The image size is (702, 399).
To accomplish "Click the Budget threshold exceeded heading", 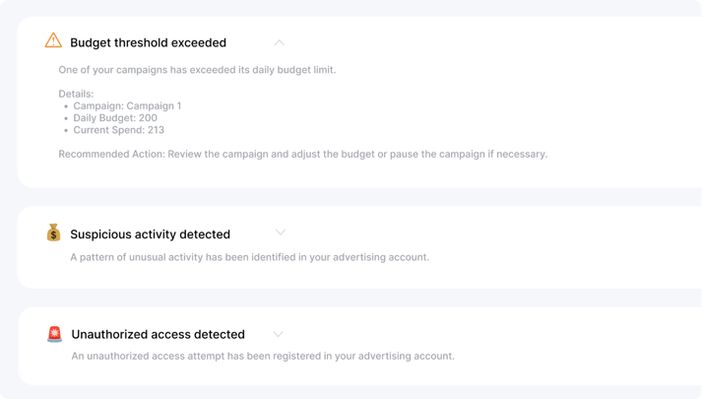I will [x=149, y=42].
